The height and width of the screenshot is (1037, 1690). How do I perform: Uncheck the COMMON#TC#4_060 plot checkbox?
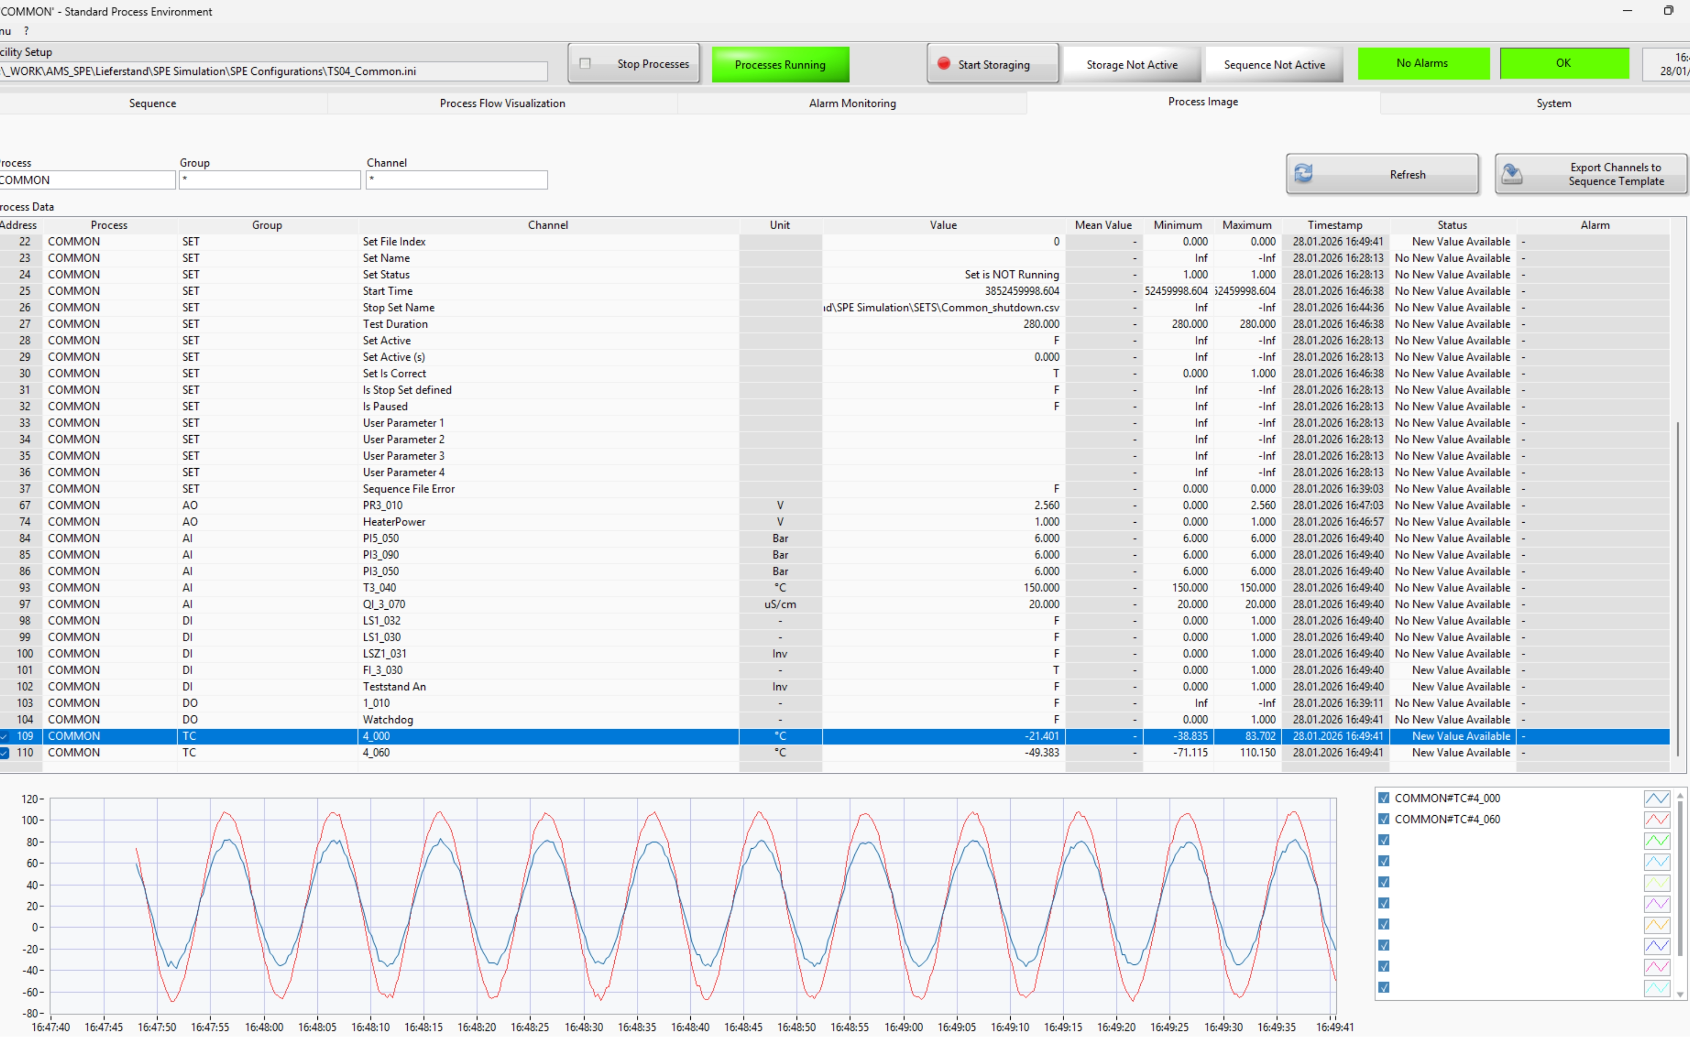tap(1383, 820)
